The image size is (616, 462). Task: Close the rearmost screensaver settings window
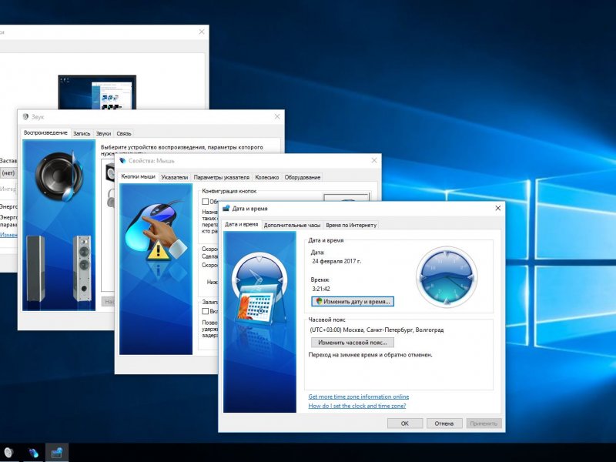coord(202,32)
